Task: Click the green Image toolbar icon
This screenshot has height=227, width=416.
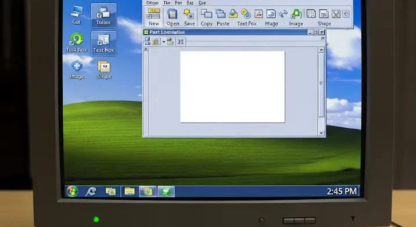Action: 296,14
